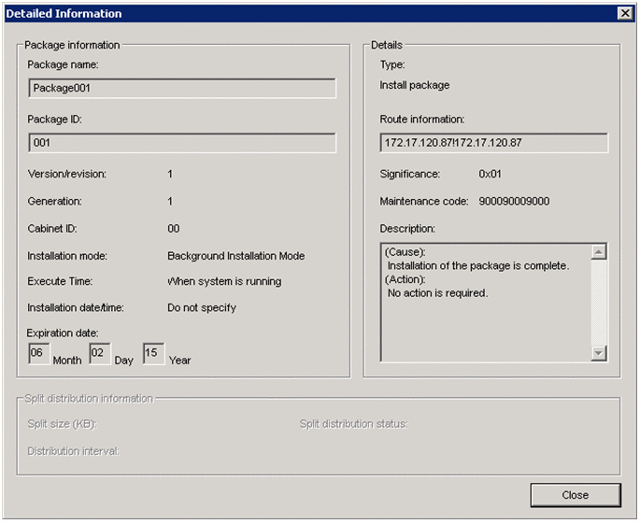Click the Package name field showing Package001
This screenshot has width=640, height=524.
[182, 88]
